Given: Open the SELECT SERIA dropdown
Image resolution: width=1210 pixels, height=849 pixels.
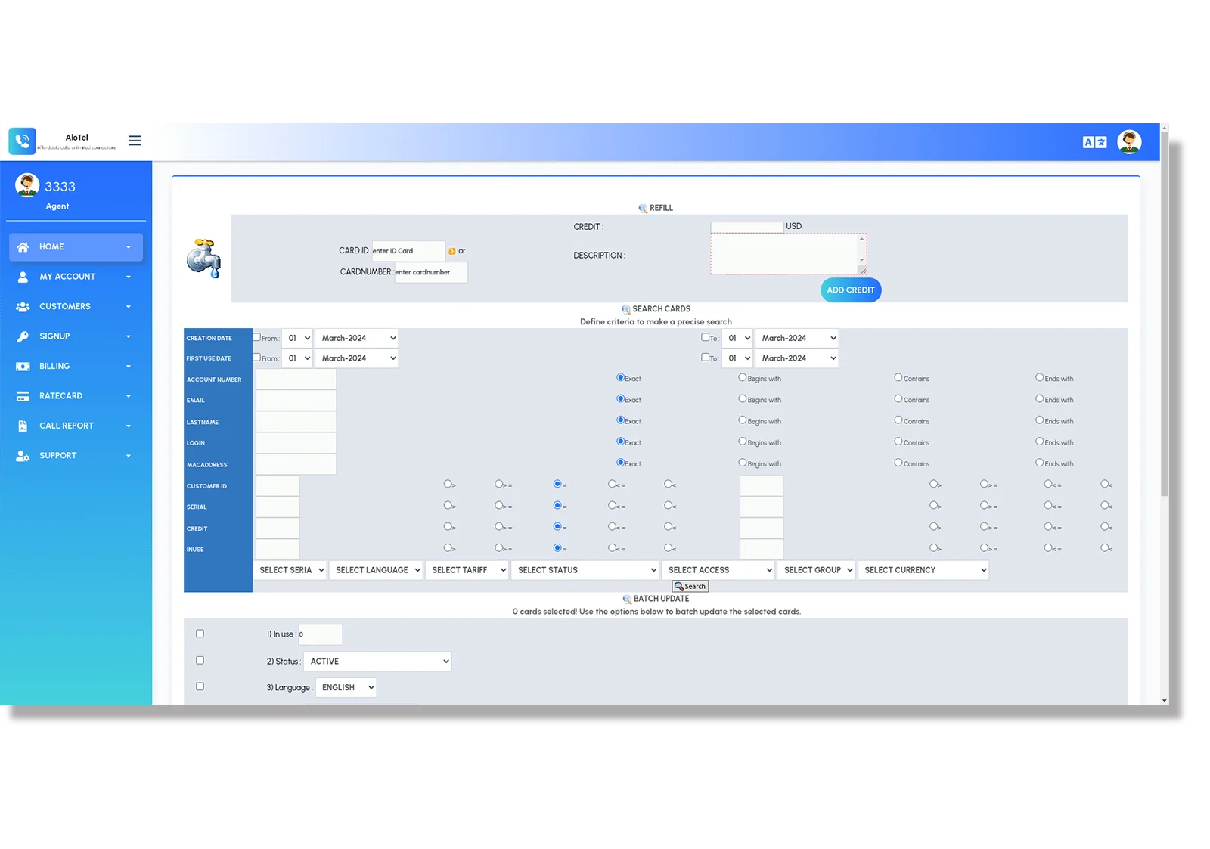Looking at the screenshot, I should click(x=290, y=571).
